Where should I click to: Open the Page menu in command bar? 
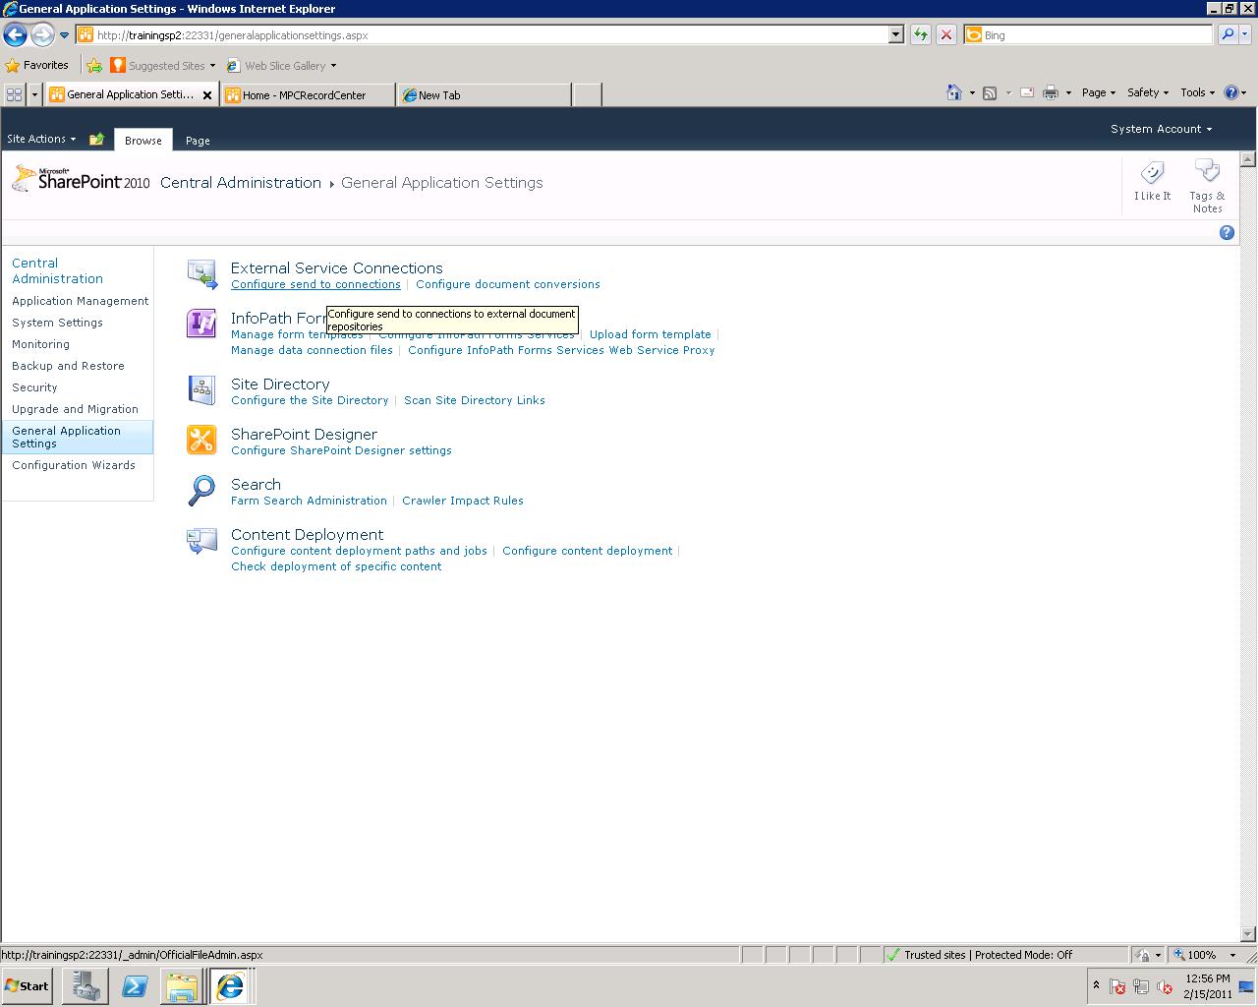[1098, 92]
